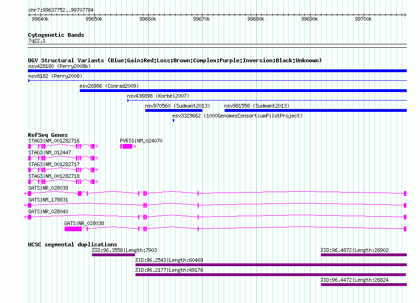
Task: Click the segmental duplication bar Length:7903
Action: pos(113,255)
